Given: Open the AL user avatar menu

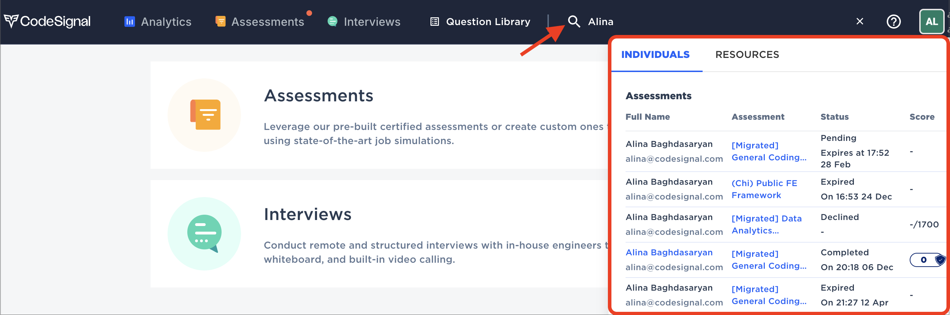Looking at the screenshot, I should [x=932, y=22].
